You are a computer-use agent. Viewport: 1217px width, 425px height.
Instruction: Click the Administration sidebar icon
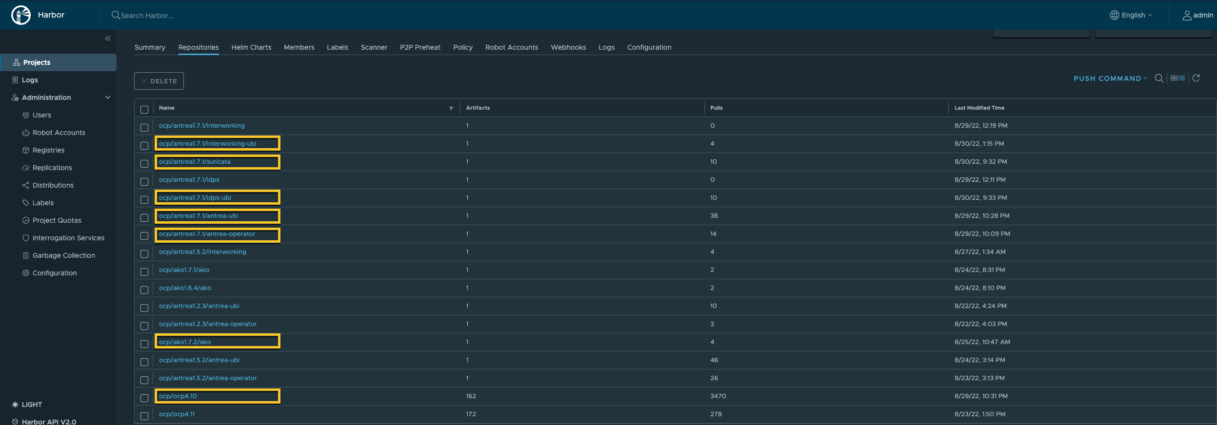click(x=15, y=97)
